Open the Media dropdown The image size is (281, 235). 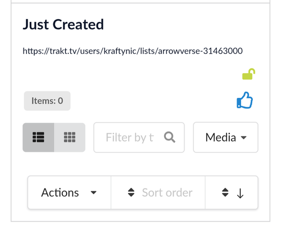click(x=226, y=137)
